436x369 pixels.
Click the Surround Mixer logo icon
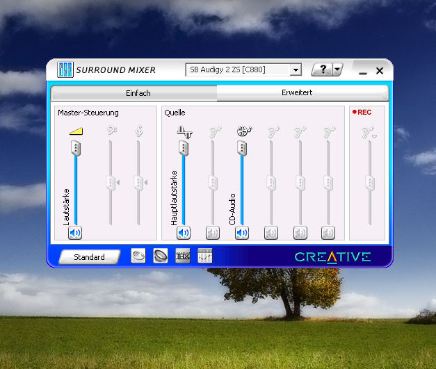65,69
